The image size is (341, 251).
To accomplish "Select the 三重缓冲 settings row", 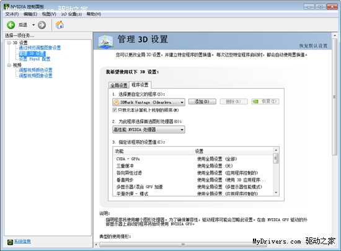I will click(193, 166).
